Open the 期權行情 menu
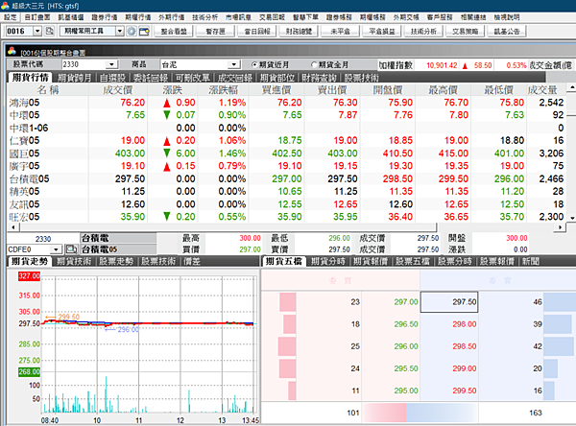The width and height of the screenshot is (576, 426). [x=137, y=17]
